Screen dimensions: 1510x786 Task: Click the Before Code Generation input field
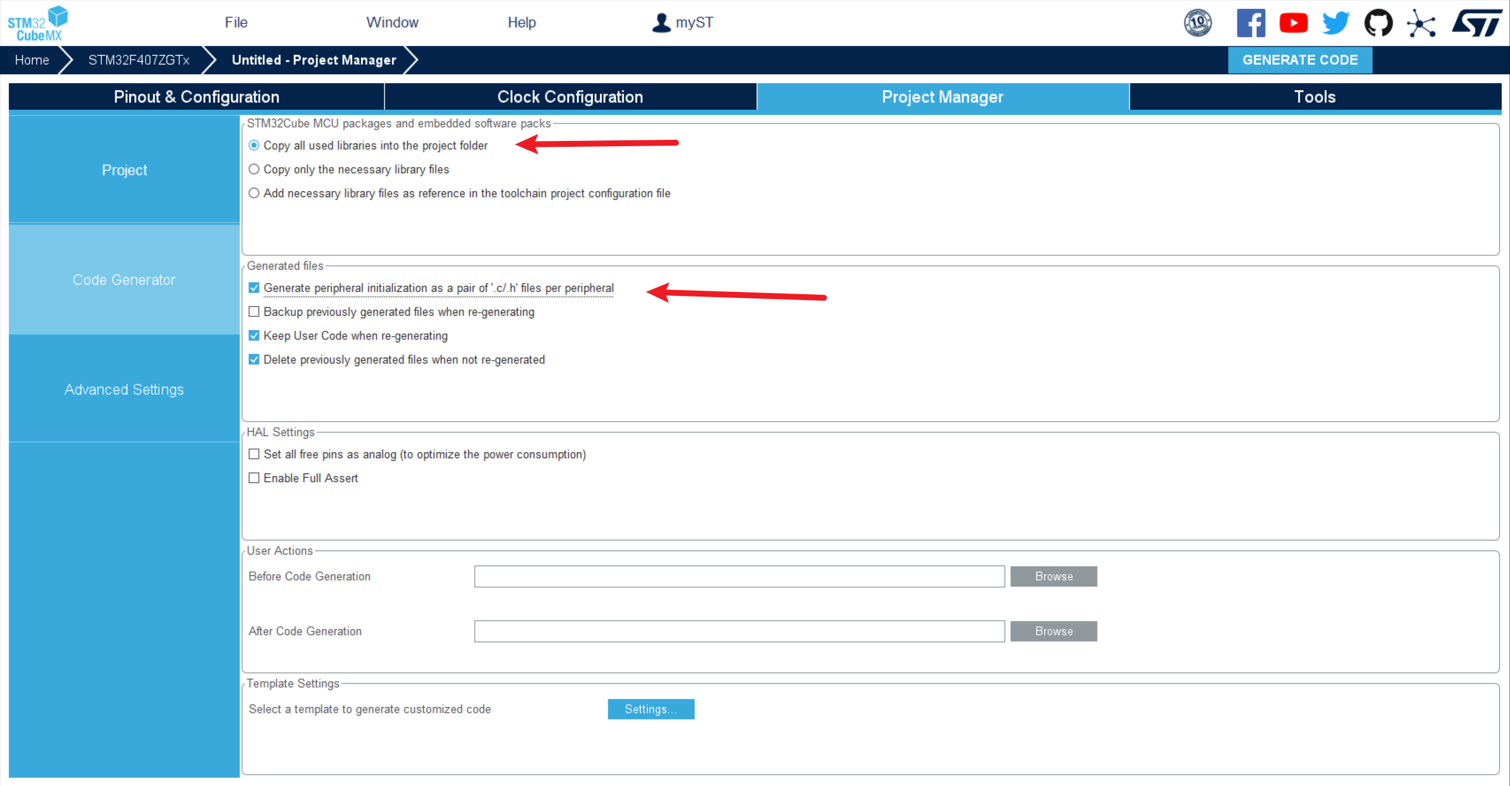[x=739, y=576]
